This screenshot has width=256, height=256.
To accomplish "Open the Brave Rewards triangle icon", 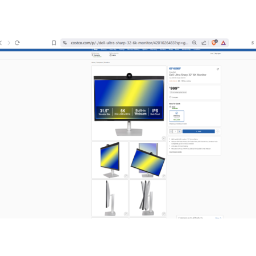I will [224, 43].
